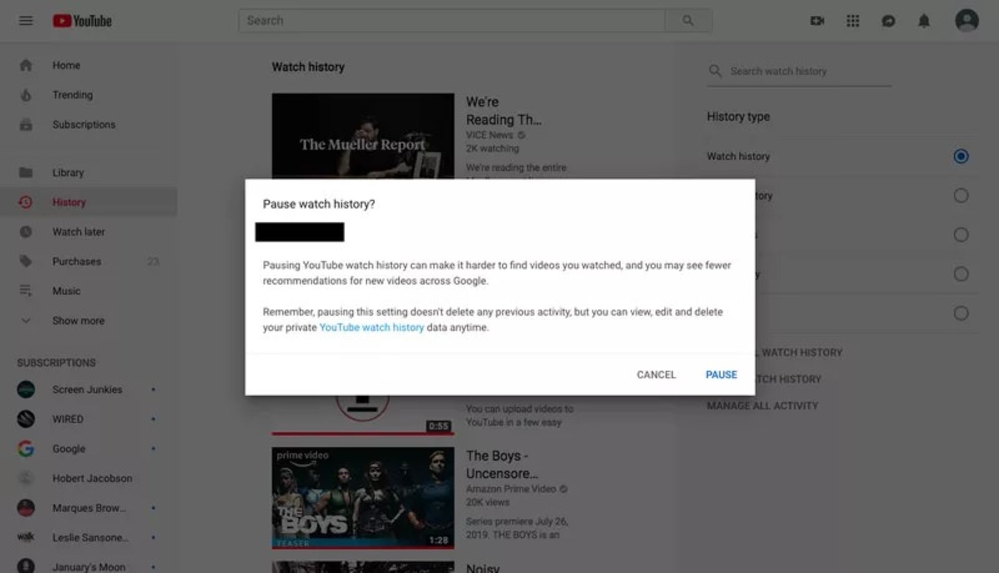999x573 pixels.
Task: Select the Watch history radio button
Action: (961, 157)
